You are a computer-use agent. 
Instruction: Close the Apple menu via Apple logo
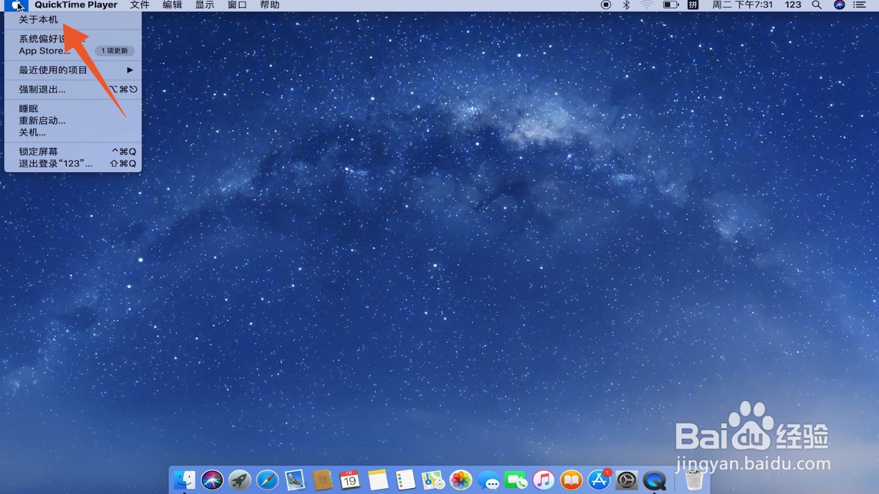click(x=17, y=5)
